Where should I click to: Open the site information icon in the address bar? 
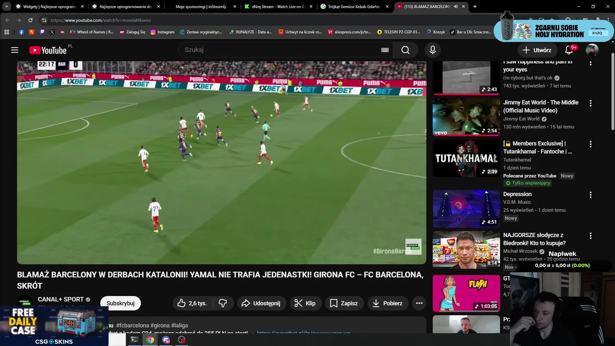click(x=44, y=20)
